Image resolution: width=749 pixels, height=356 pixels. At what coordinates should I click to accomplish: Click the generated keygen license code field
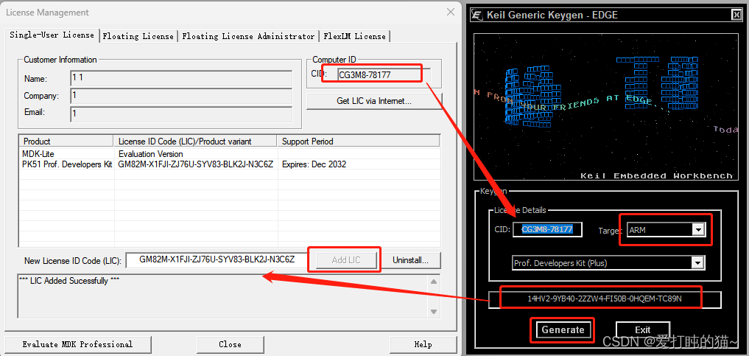pos(604,299)
